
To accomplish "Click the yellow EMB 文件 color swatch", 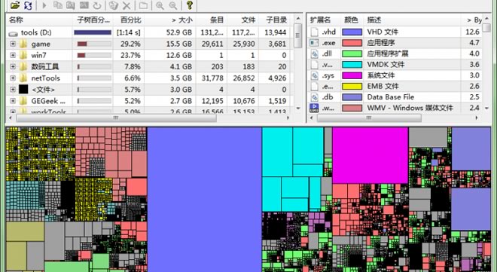I will [x=352, y=86].
